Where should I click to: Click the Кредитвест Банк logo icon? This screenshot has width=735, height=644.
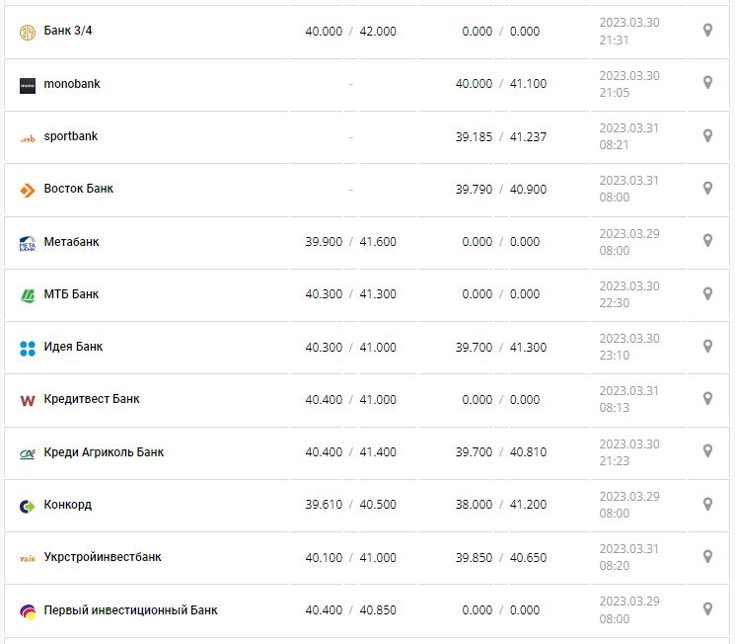(28, 400)
